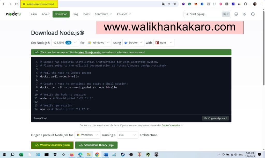Switch to Chrome in the taskbar

(97, 154)
